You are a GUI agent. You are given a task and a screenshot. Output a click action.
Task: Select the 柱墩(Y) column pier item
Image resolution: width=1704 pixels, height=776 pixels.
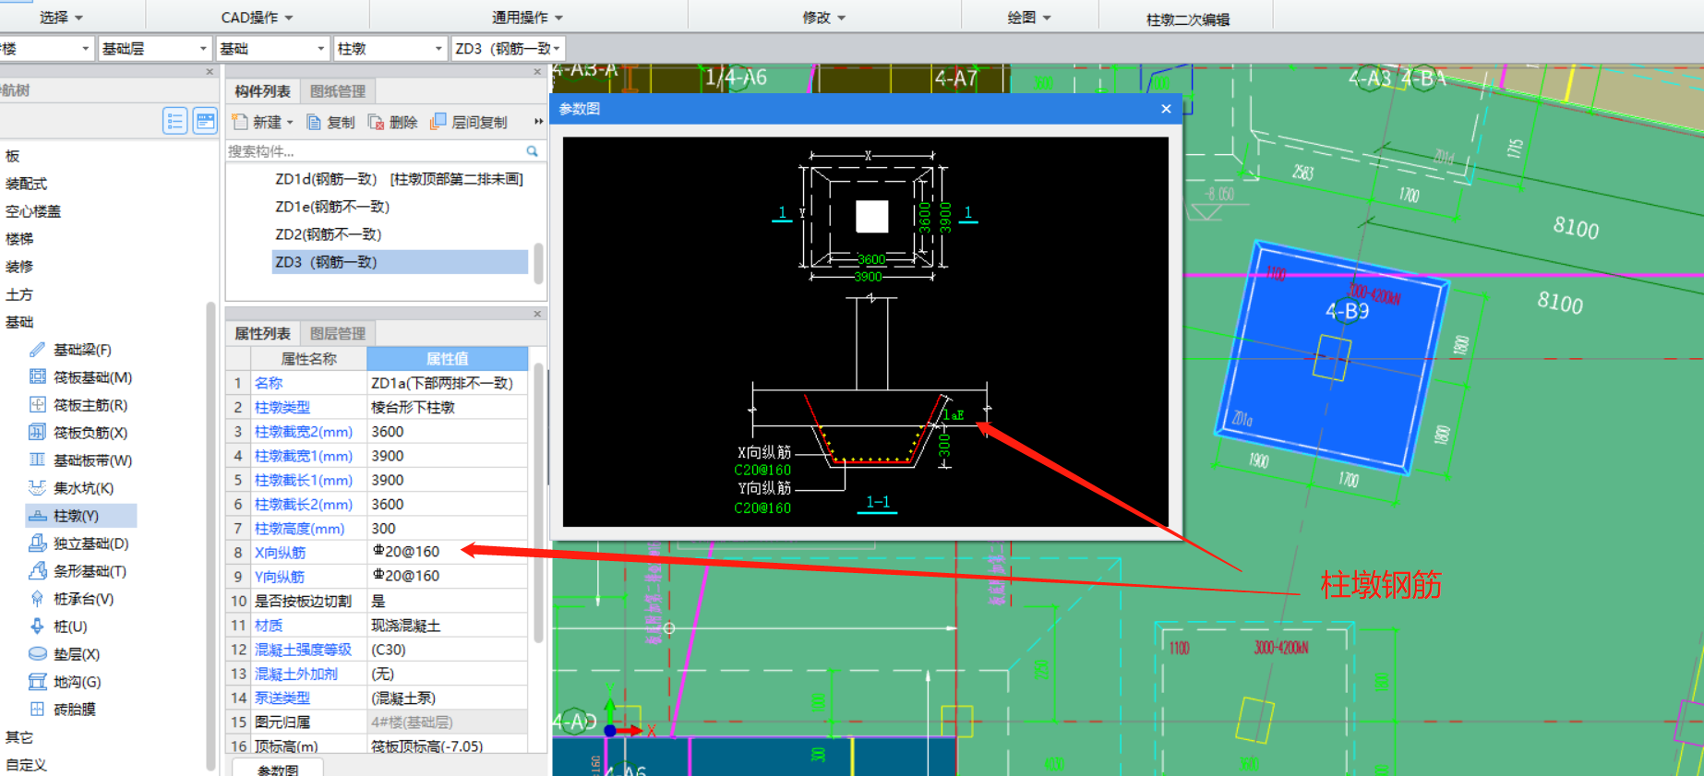click(81, 516)
